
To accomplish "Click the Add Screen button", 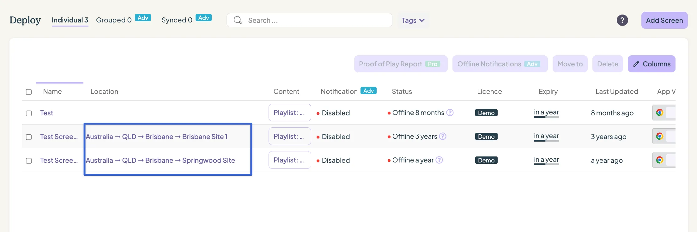I will pyautogui.click(x=664, y=20).
